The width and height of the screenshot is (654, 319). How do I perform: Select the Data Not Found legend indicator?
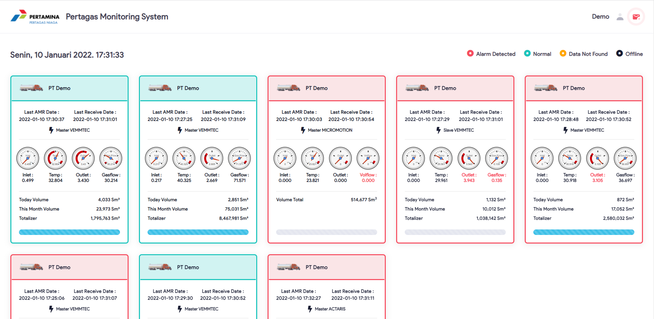coord(563,53)
